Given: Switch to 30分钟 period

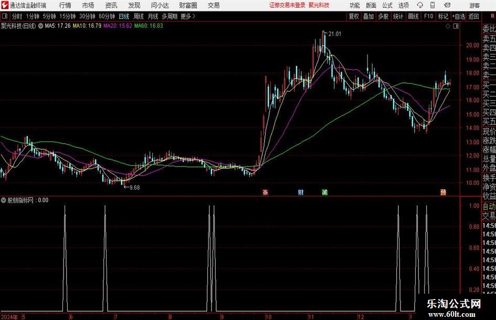Looking at the screenshot, I should 87,16.
